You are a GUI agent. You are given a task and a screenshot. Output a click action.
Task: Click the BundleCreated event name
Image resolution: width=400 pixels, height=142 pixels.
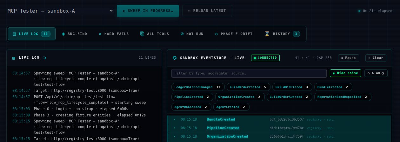tap(221, 120)
